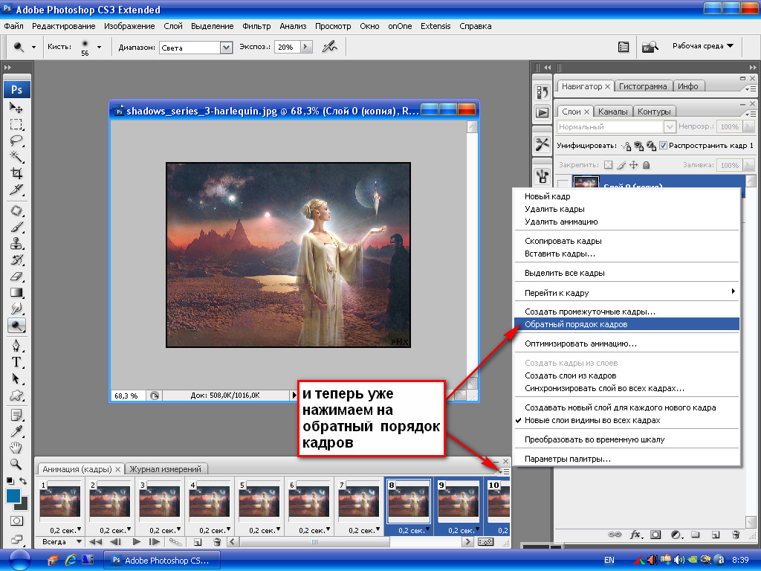Enable airbrush mode in options bar
Viewport: 761px width, 571px height.
[x=330, y=47]
